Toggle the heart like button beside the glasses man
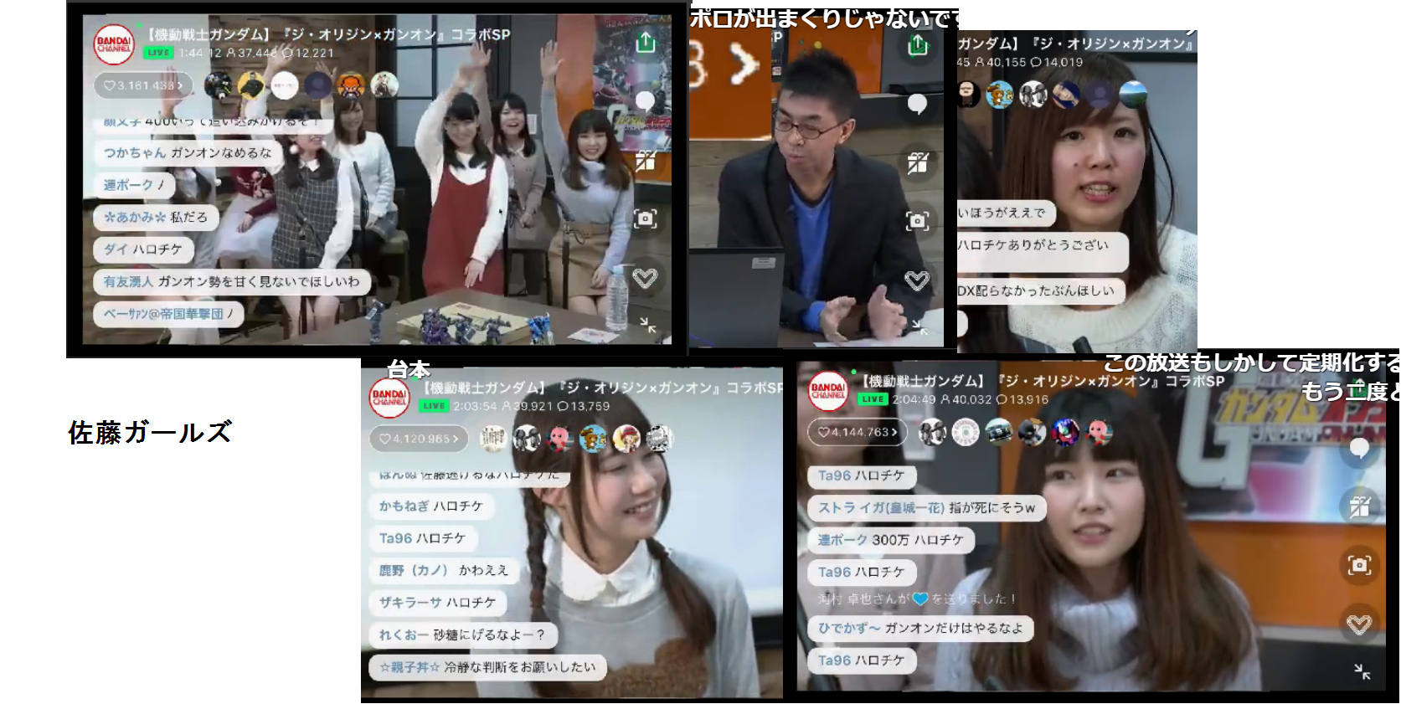This screenshot has width=1401, height=704. [917, 280]
